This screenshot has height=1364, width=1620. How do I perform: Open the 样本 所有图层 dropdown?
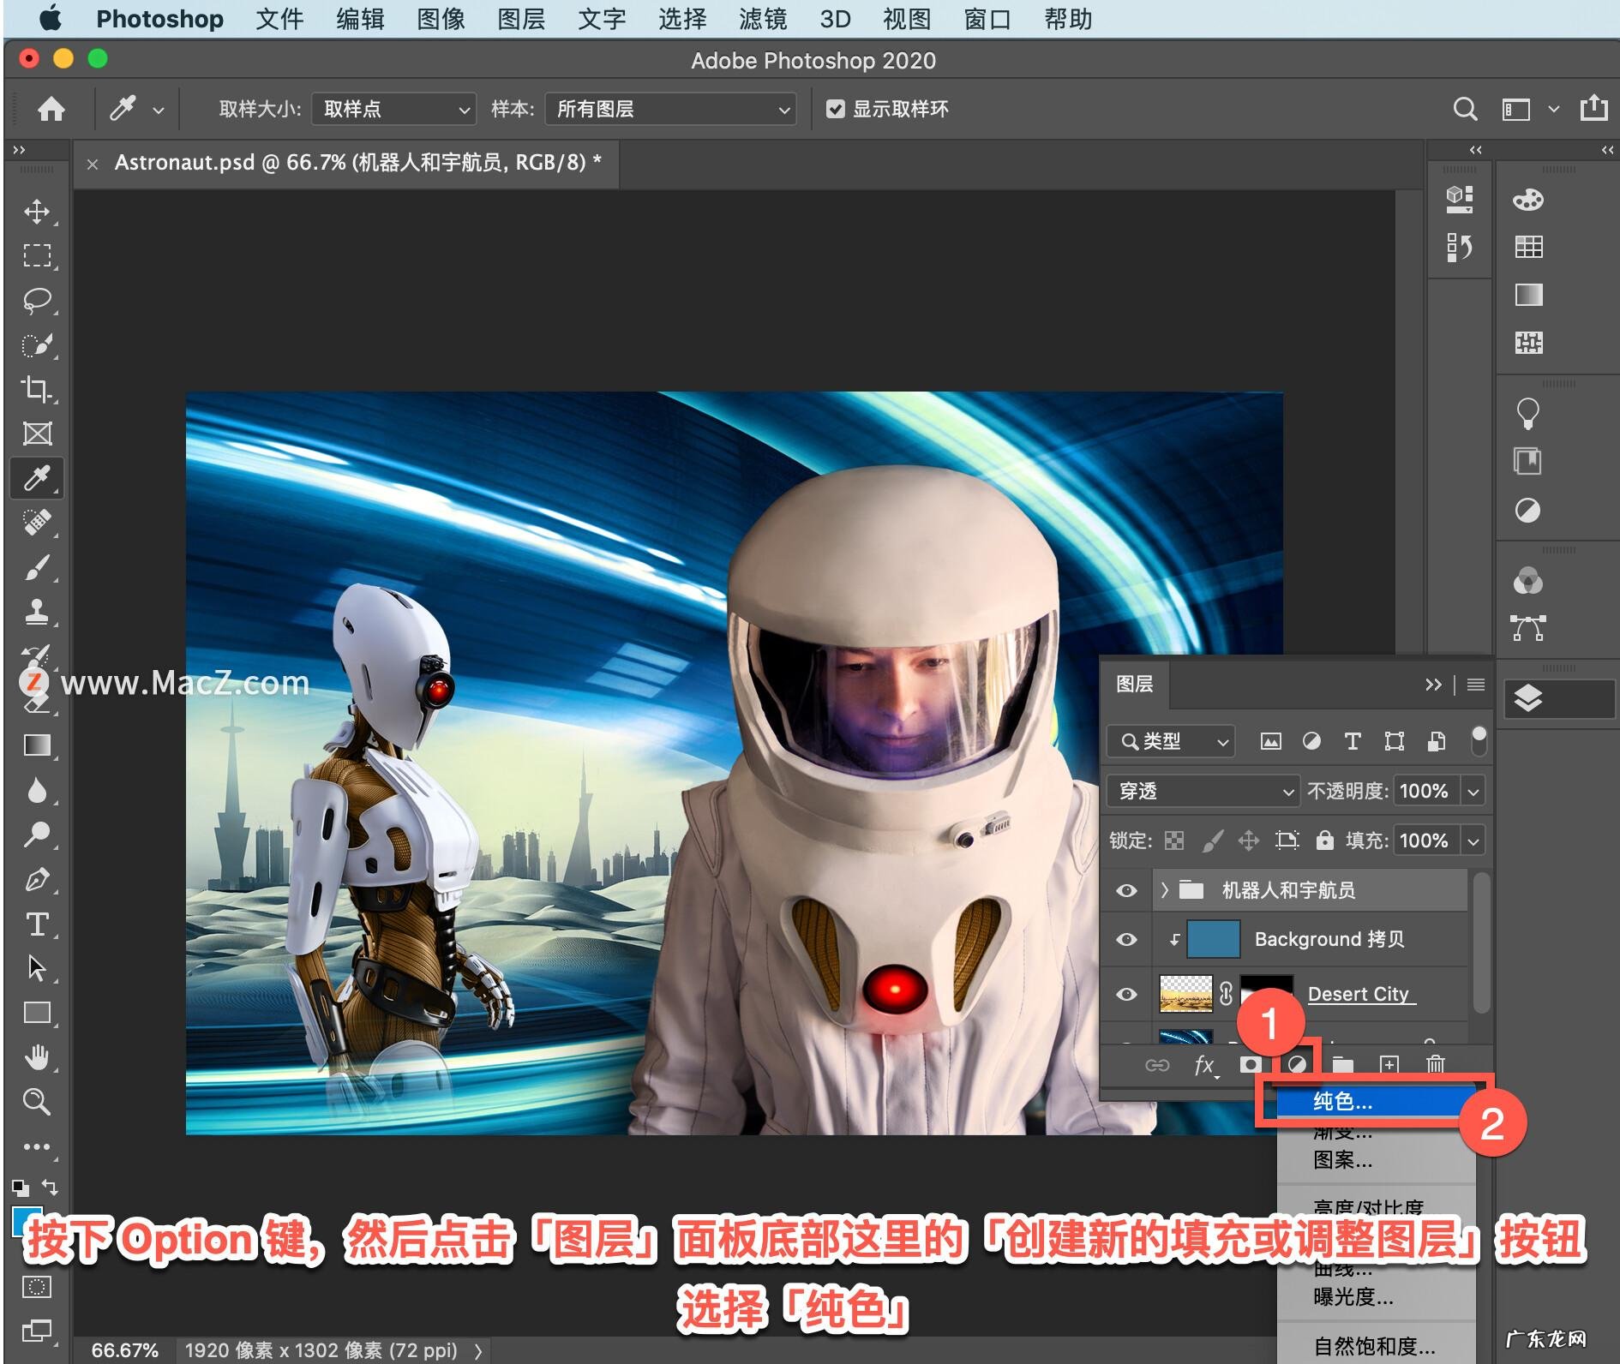click(x=670, y=109)
